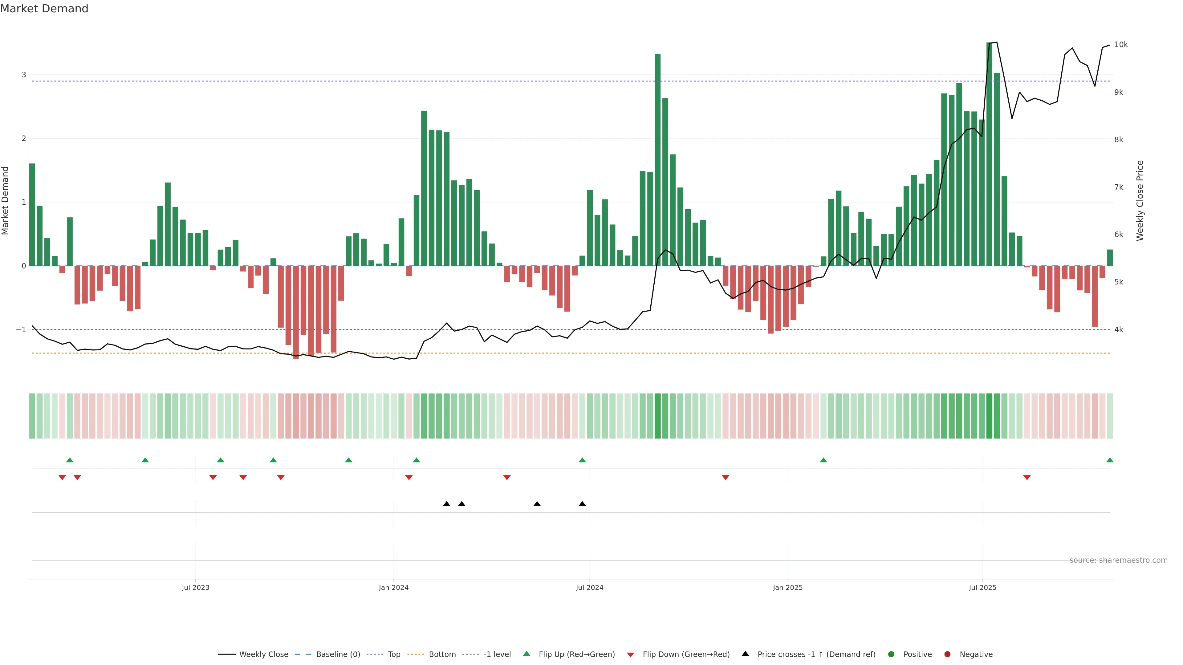
Task: Click the flip-up marker just after Jan 2025
Action: click(823, 460)
